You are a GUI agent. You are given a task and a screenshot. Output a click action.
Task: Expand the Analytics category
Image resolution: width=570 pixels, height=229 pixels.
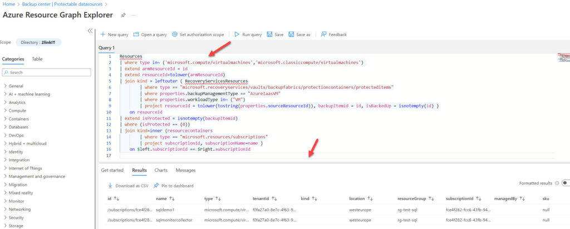pyautogui.click(x=5, y=102)
